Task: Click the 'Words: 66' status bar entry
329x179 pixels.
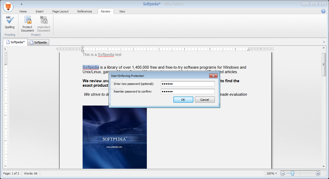Action: tap(31, 173)
